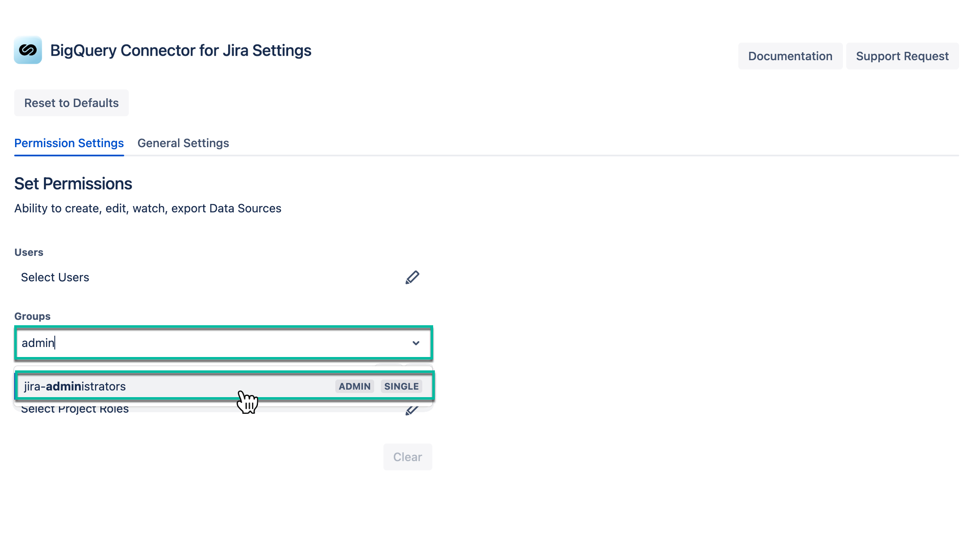Click the Support Request button
This screenshot has height=556, width=975.
(902, 56)
